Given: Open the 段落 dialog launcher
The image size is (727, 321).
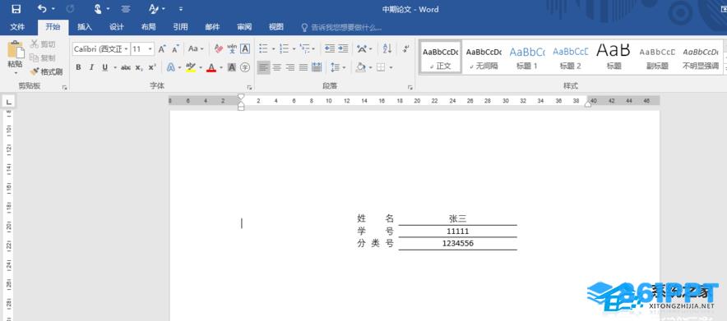Looking at the screenshot, I should 410,87.
